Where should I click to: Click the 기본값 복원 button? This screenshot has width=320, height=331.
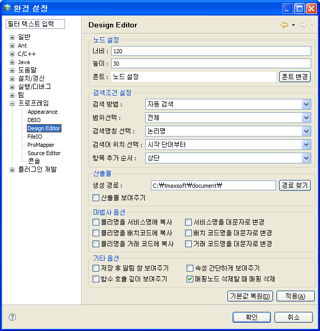(x=250, y=296)
